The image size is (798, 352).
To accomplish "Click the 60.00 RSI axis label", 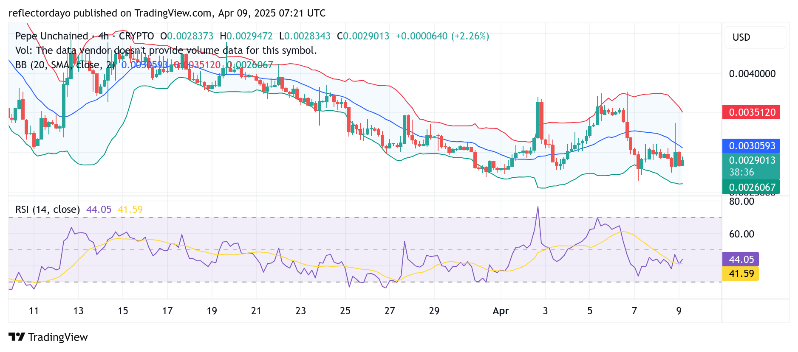I will tap(741, 234).
